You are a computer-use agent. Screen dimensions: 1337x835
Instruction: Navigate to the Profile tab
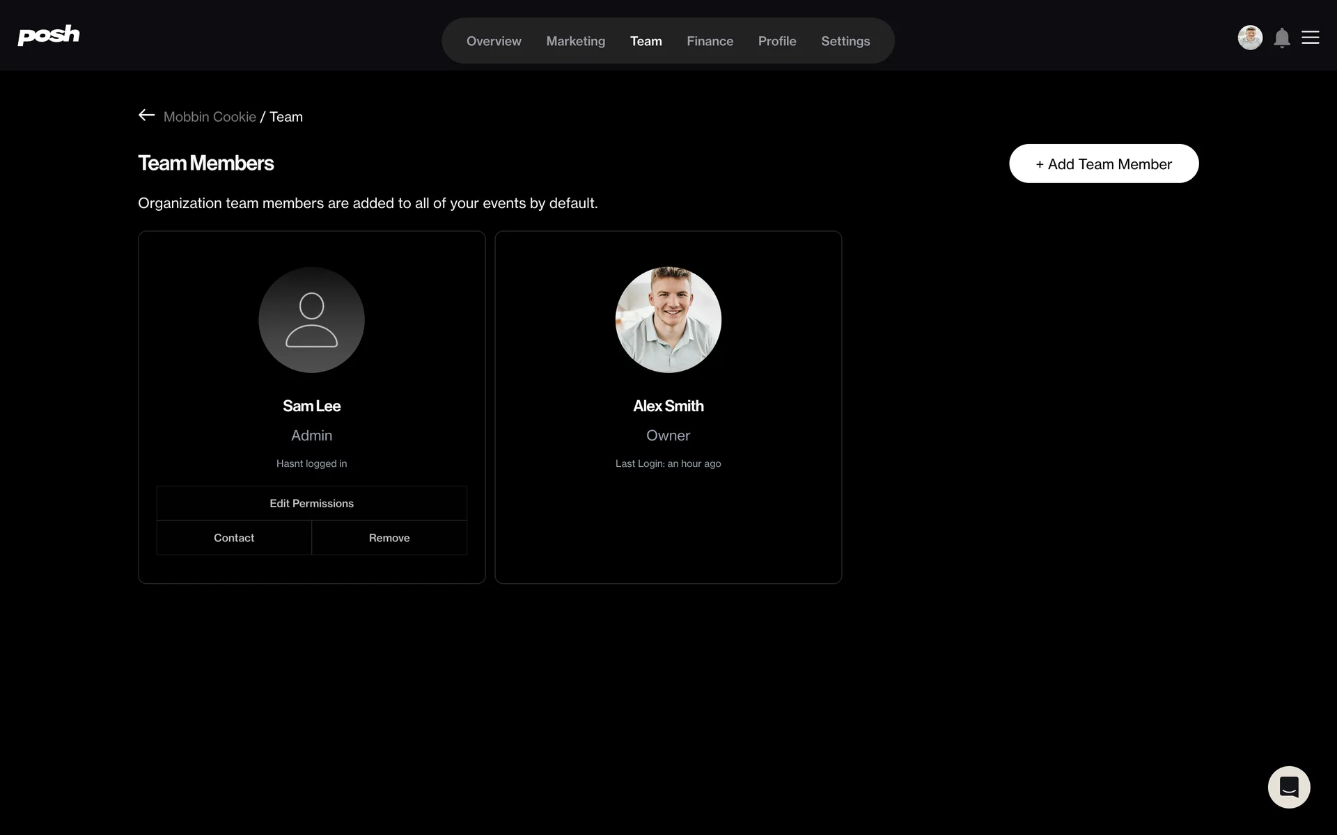(x=776, y=41)
